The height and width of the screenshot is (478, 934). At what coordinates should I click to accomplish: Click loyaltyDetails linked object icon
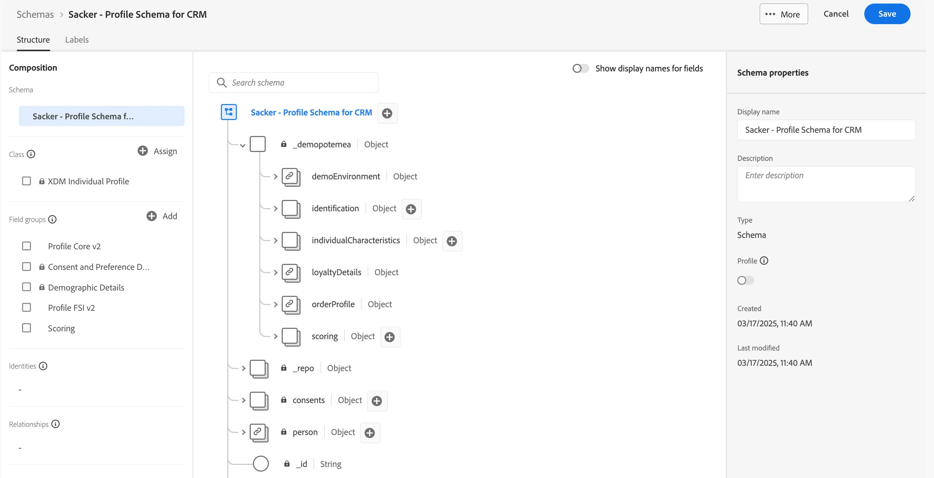pyautogui.click(x=291, y=273)
